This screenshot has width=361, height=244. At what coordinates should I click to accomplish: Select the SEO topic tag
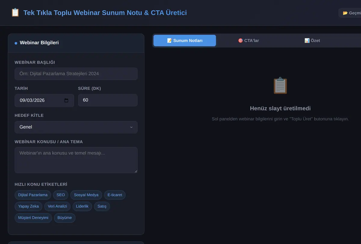click(x=61, y=195)
